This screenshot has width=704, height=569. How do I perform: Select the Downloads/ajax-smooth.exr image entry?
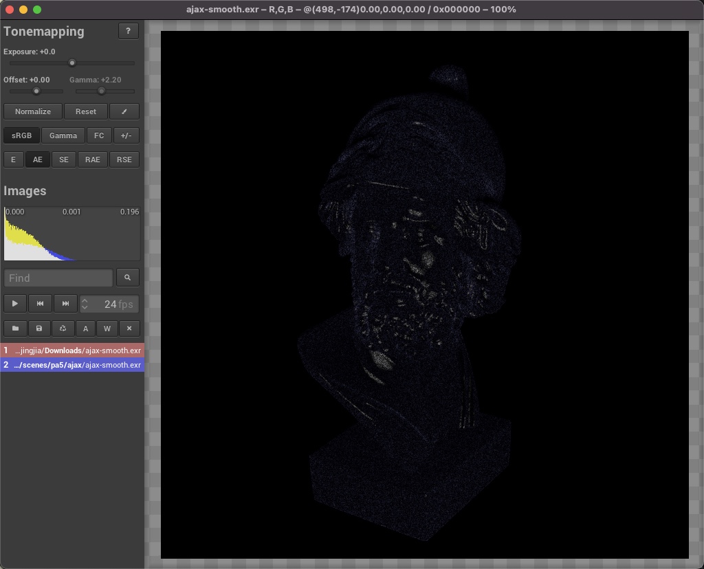(x=72, y=350)
